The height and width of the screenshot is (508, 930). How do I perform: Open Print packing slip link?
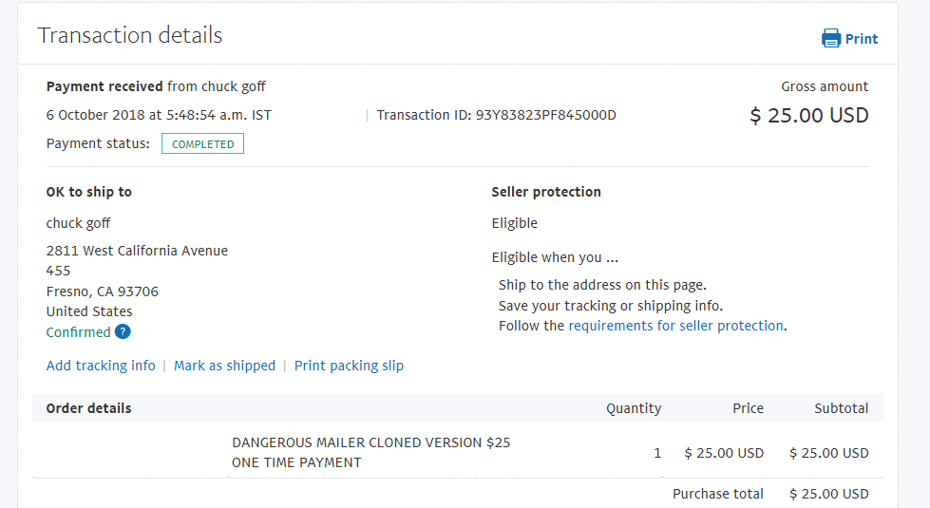(x=349, y=366)
